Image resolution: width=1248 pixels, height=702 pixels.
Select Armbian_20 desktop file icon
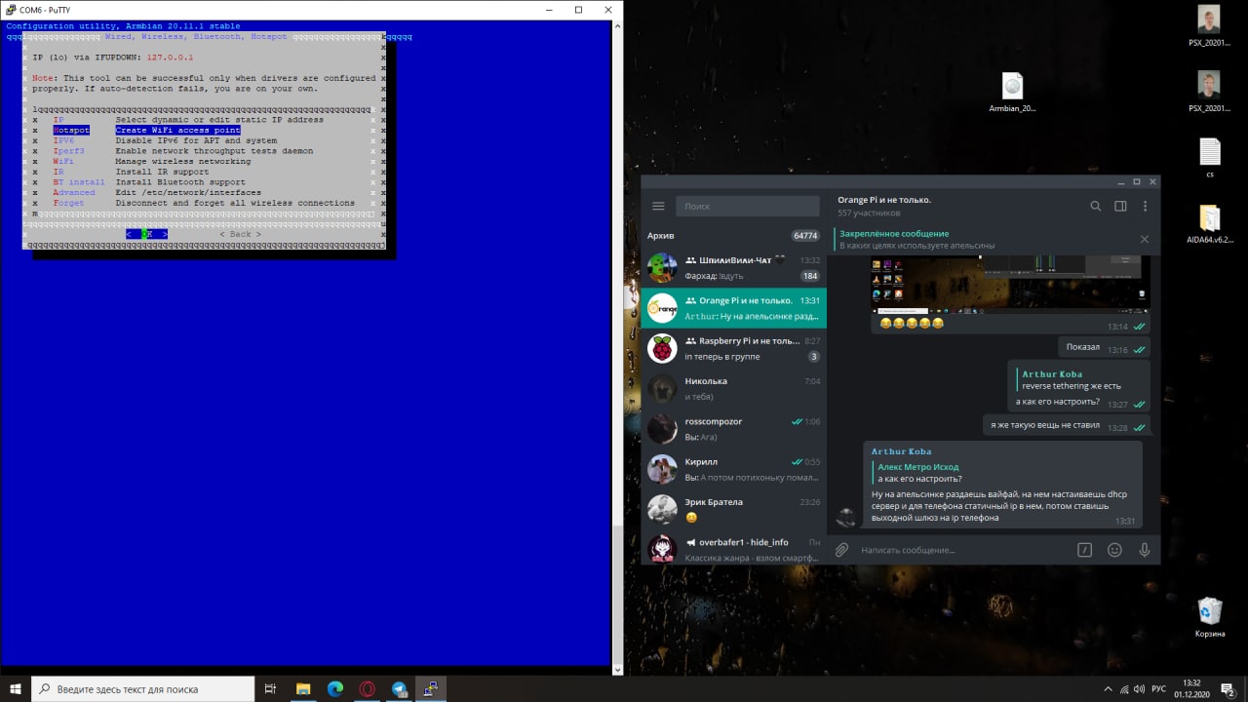click(x=1012, y=94)
